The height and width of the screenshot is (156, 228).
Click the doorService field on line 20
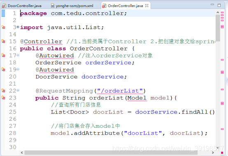102,77
